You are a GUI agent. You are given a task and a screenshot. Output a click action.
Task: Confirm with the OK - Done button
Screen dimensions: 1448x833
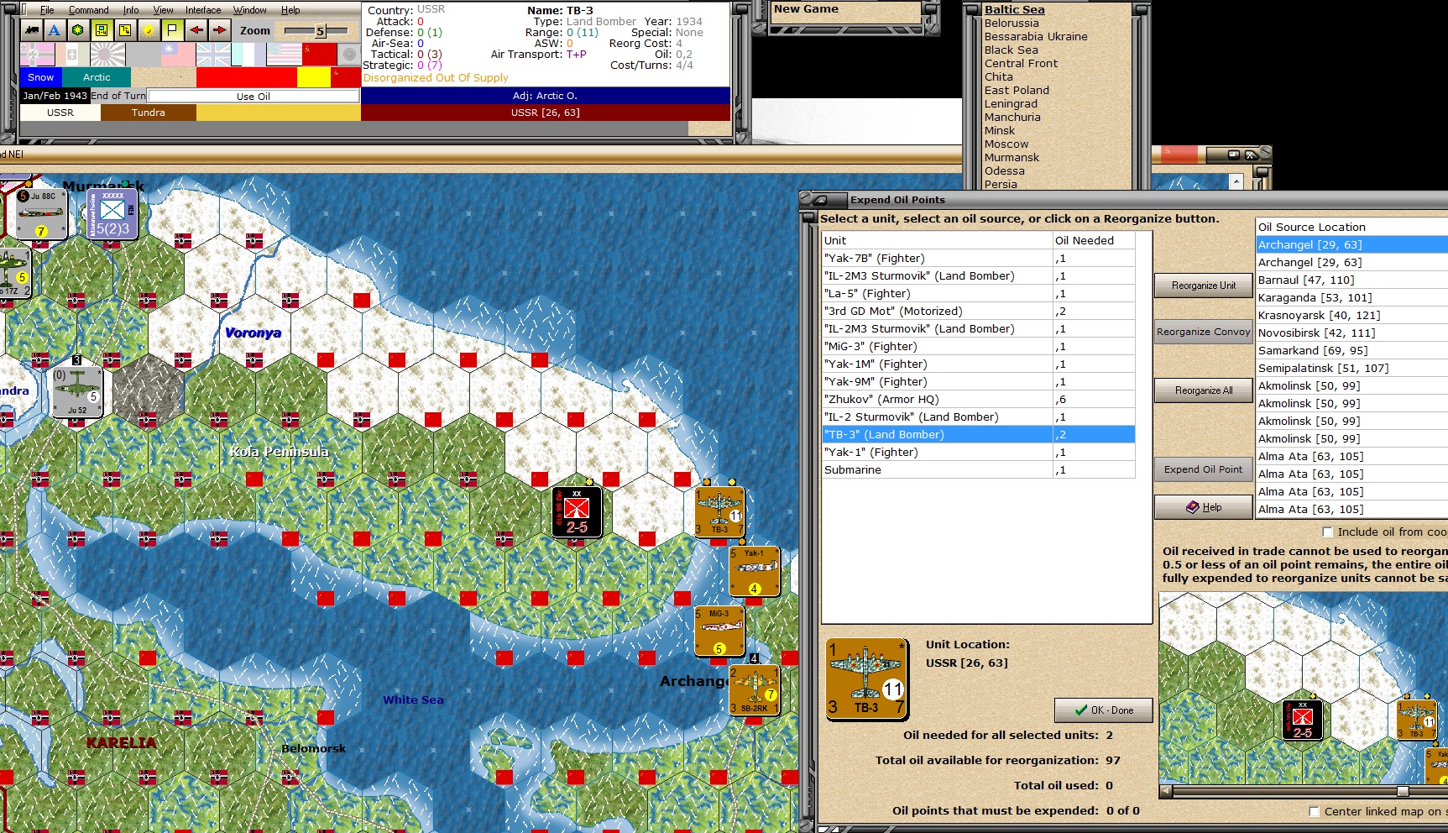click(1104, 710)
